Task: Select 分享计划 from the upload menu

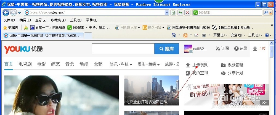Action: 232,73
